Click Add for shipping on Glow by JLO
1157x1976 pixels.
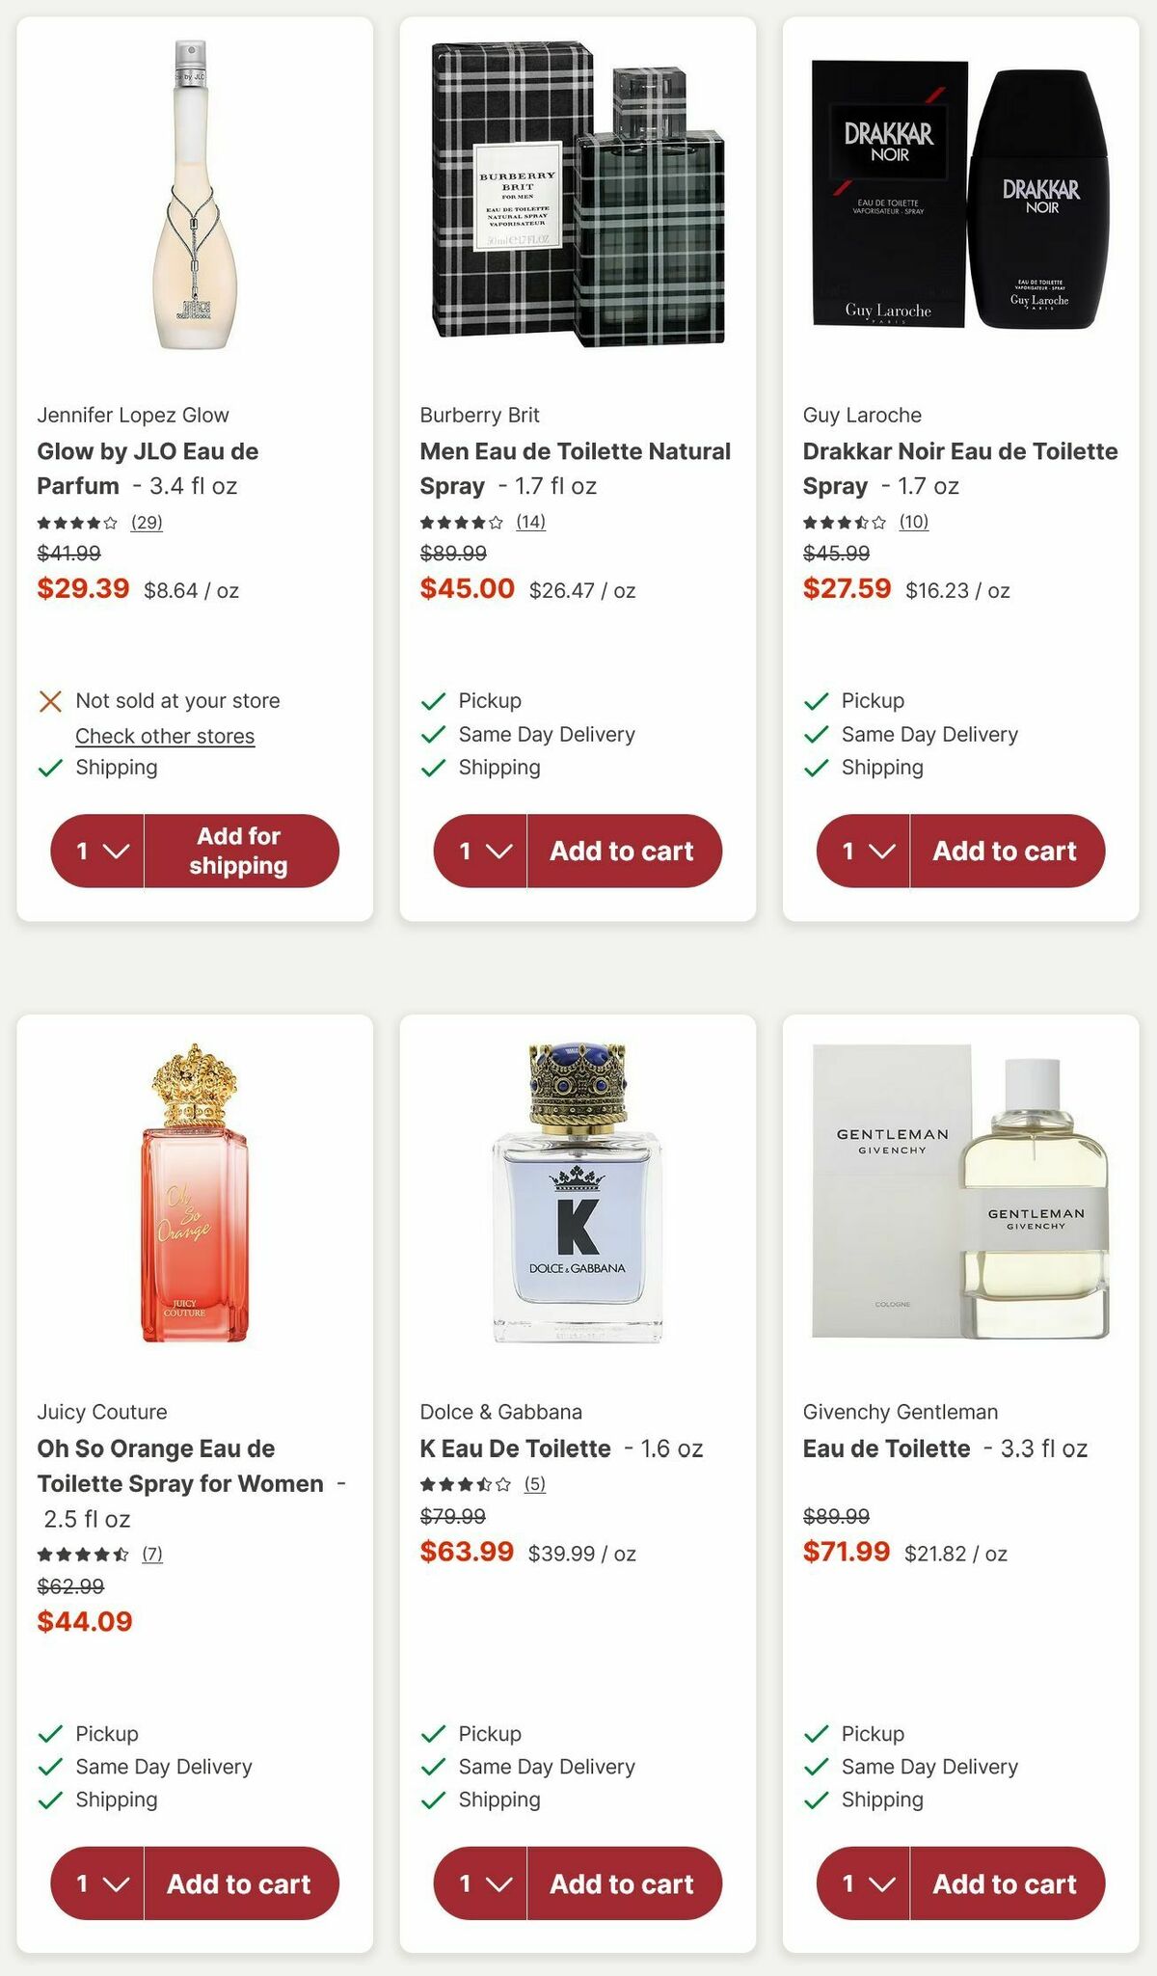[239, 851]
